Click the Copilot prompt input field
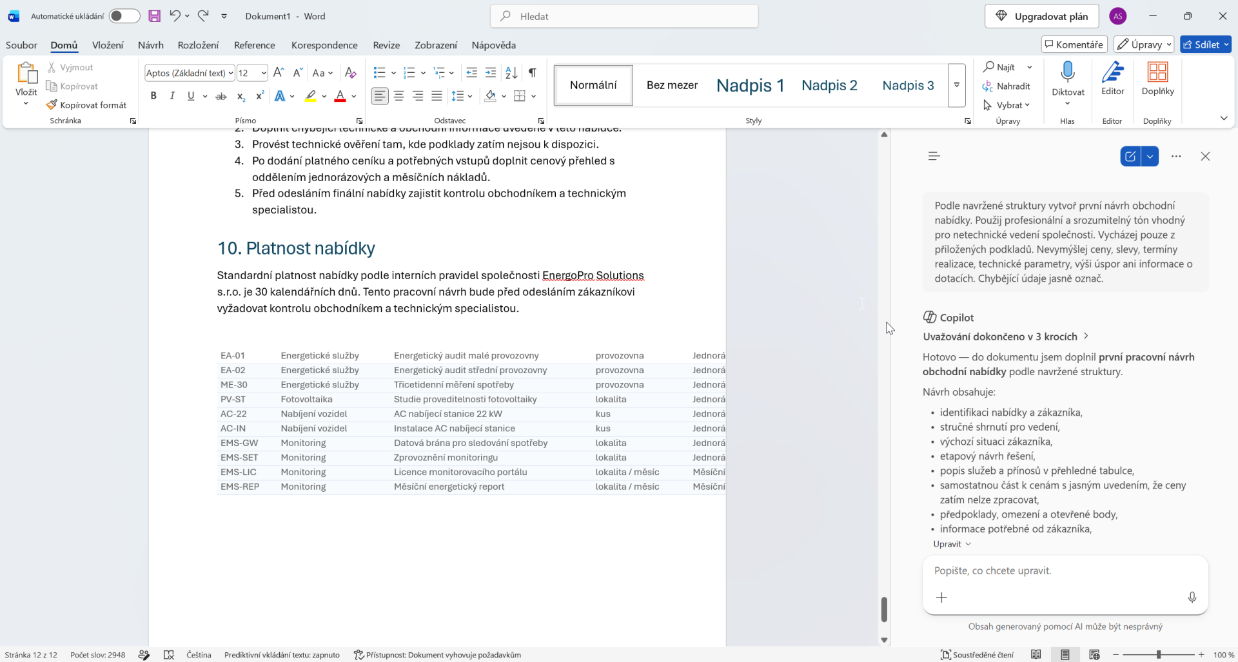Viewport: 1238px width, 662px height. [x=1065, y=570]
